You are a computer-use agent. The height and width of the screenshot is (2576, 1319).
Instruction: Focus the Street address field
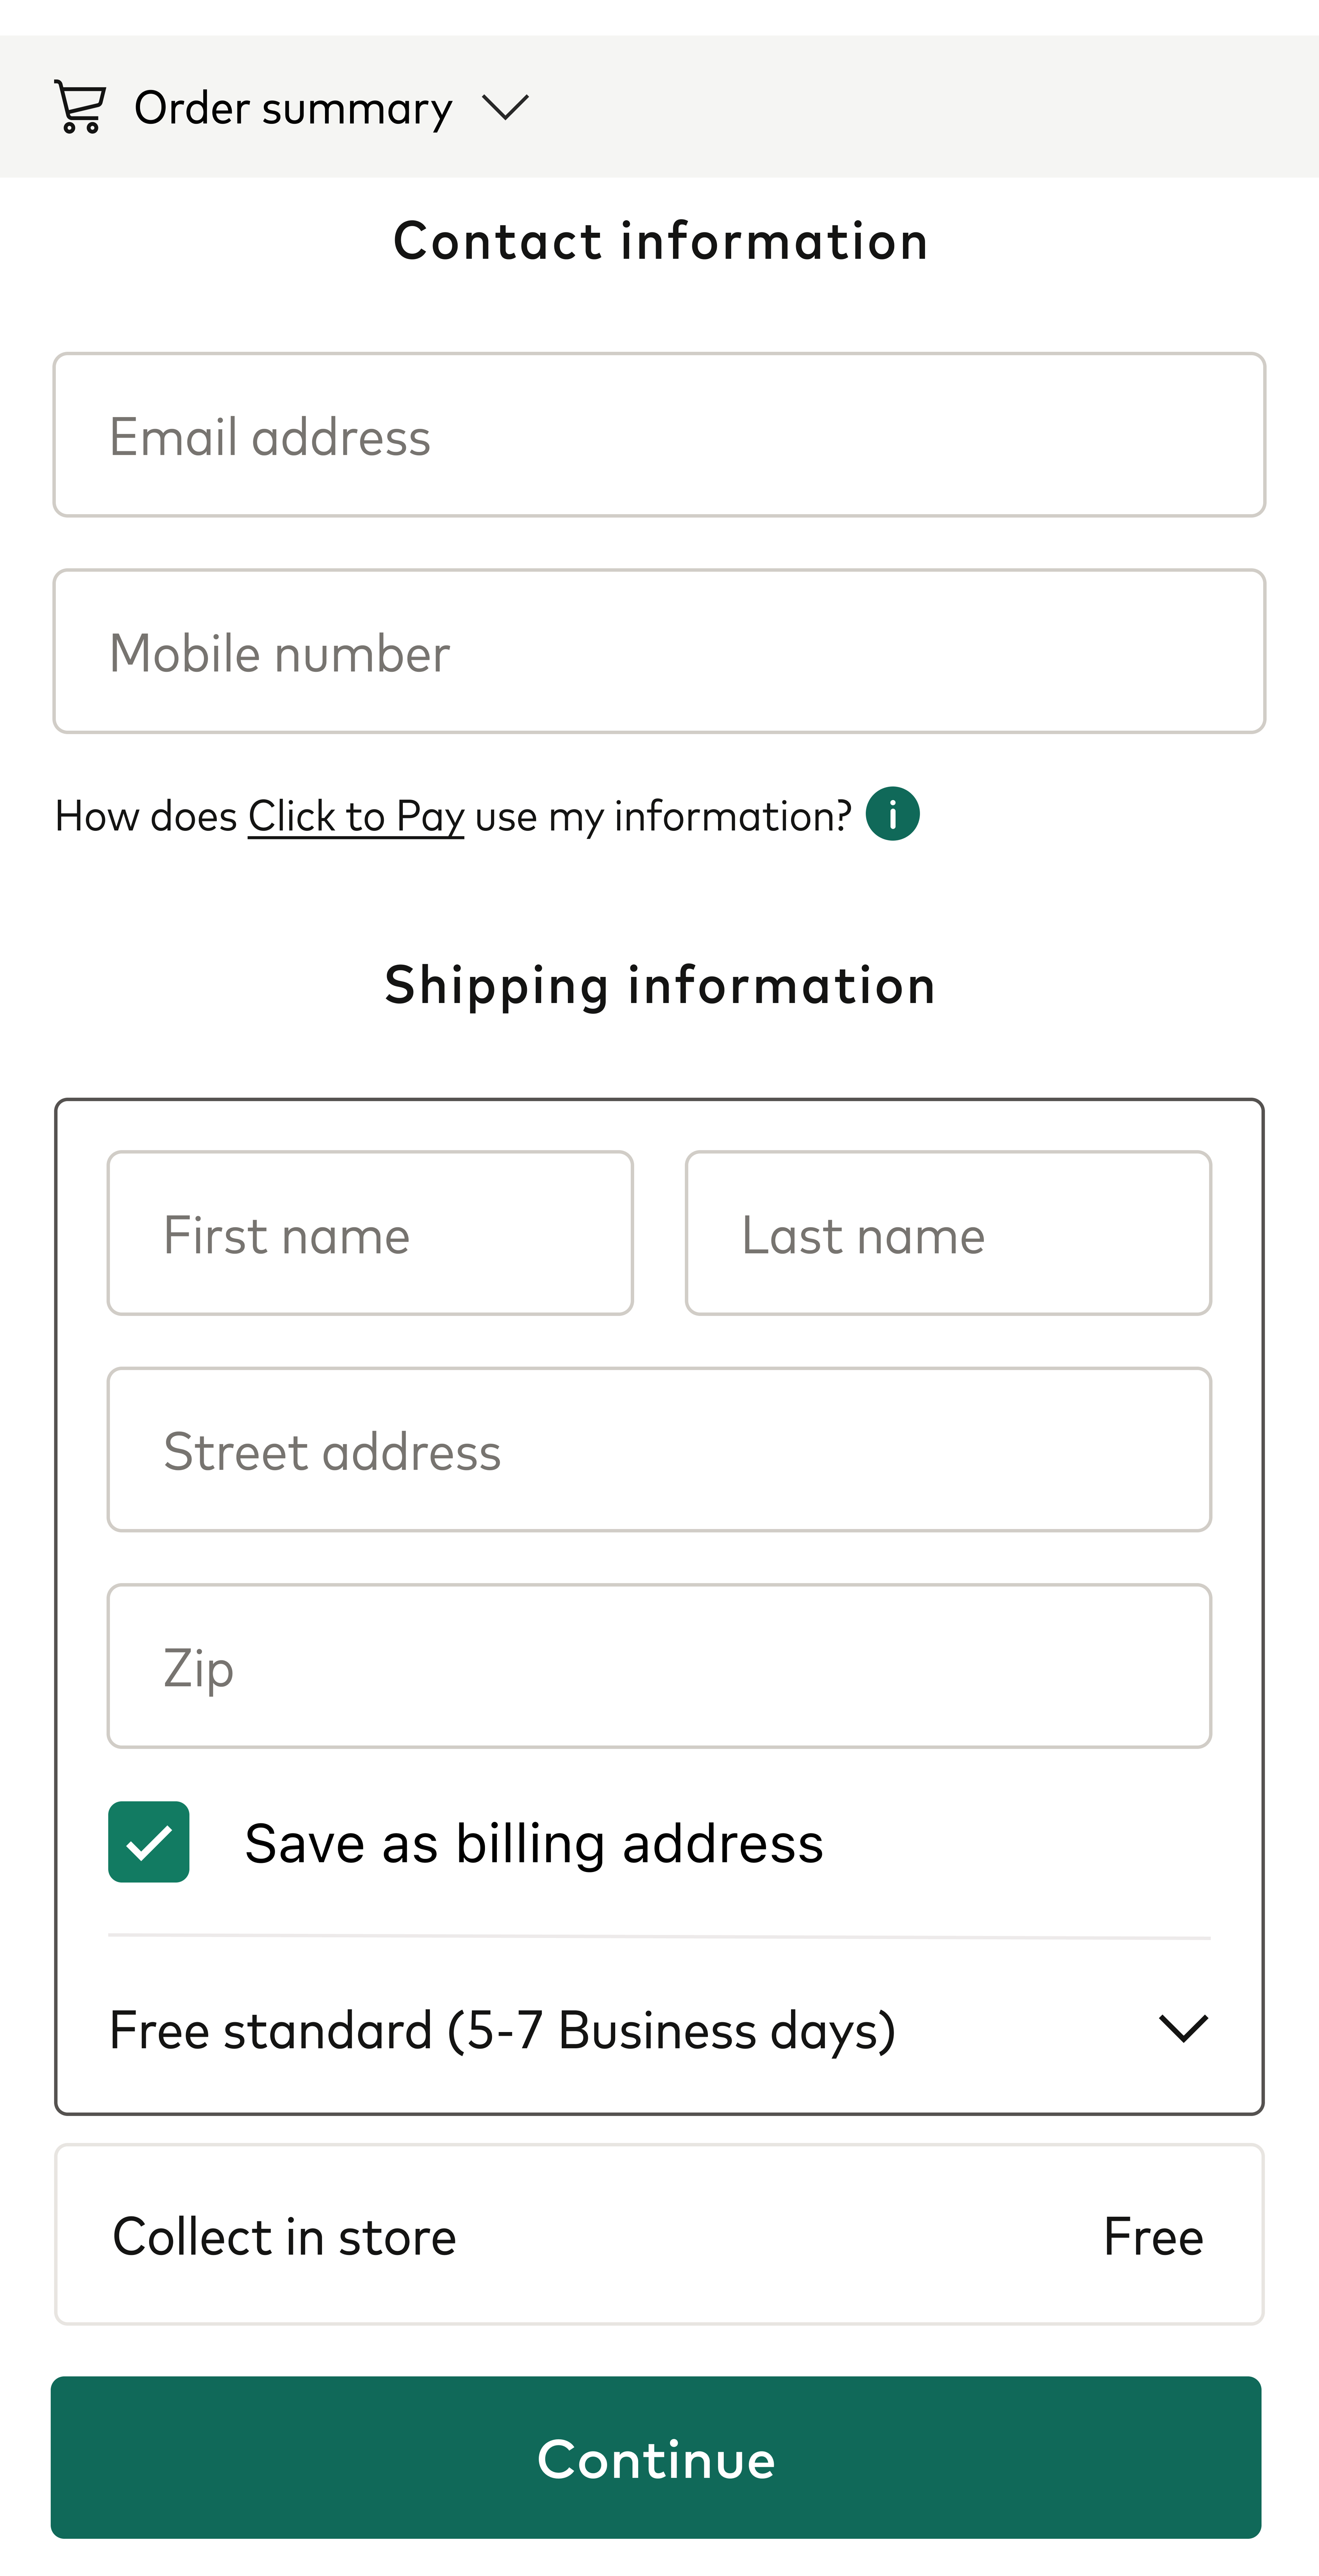tap(659, 1450)
